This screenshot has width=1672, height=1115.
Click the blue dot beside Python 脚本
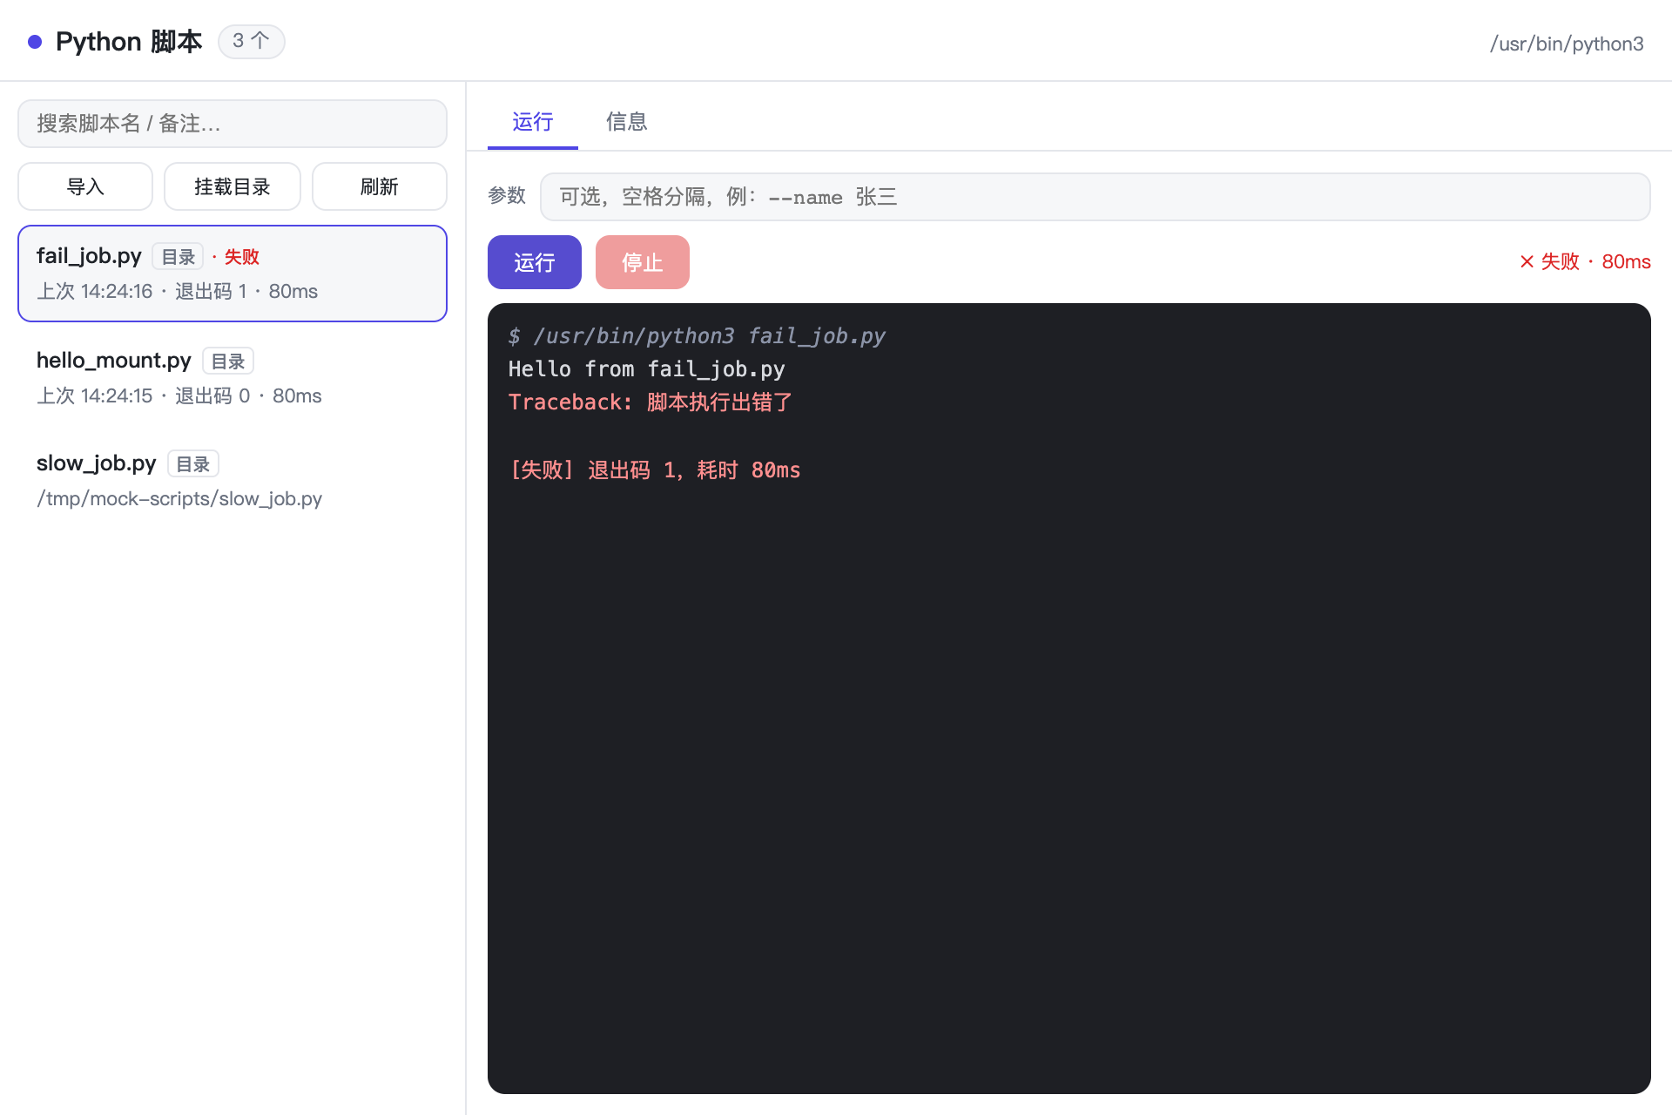(x=35, y=42)
